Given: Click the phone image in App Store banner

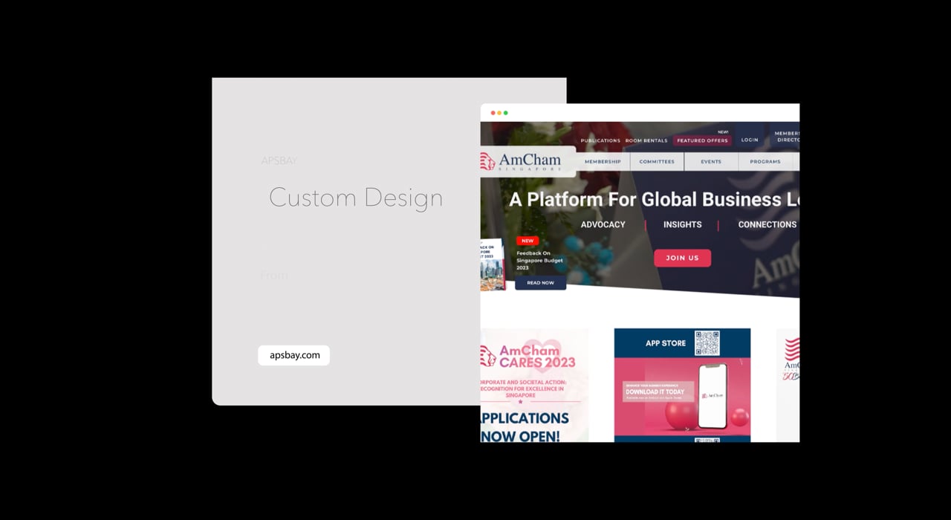Looking at the screenshot, I should [x=713, y=396].
